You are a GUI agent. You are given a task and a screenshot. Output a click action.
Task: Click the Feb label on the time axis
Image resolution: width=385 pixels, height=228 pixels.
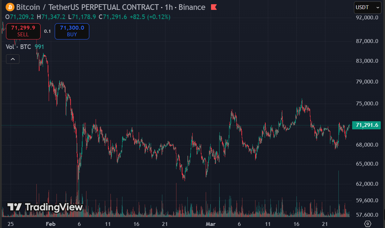50,224
